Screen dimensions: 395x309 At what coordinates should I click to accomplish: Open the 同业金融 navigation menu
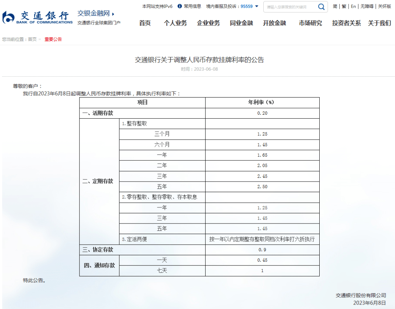241,23
